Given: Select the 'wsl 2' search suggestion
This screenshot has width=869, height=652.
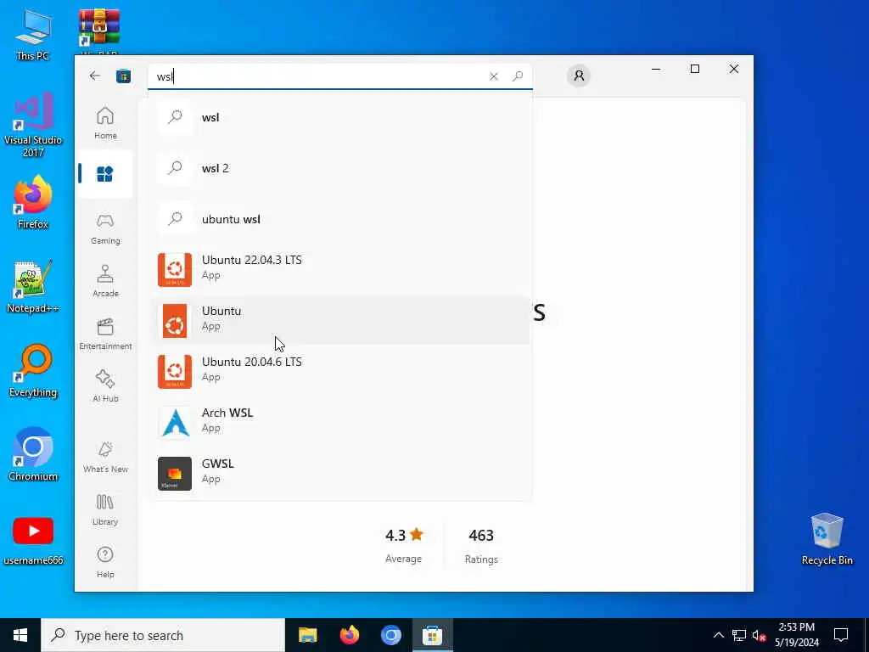Looking at the screenshot, I should pyautogui.click(x=340, y=168).
